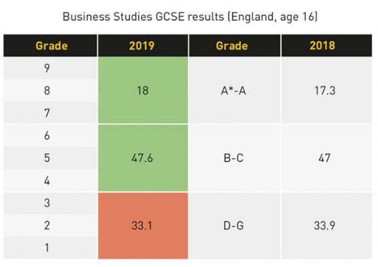Select the green cell showing 18
378x267 pixels.
coord(143,90)
